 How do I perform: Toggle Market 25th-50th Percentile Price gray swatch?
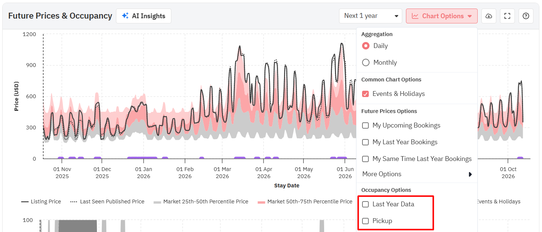157,202
